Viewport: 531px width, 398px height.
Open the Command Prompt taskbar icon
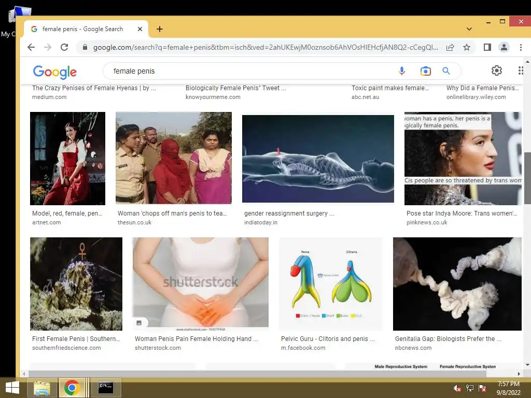point(106,388)
